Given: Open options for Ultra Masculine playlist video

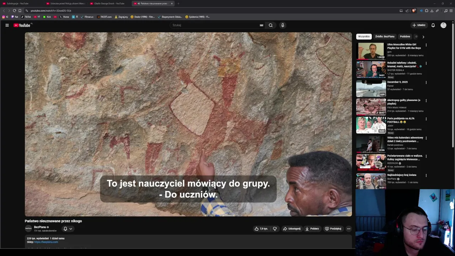Looking at the screenshot, I should tap(426, 45).
